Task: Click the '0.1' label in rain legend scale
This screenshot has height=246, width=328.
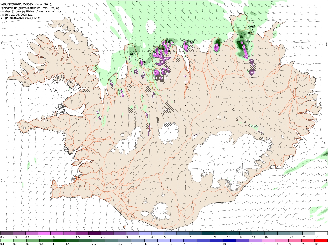Action: (x=2, y=244)
